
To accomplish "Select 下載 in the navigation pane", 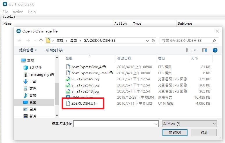I will coord(30,81).
